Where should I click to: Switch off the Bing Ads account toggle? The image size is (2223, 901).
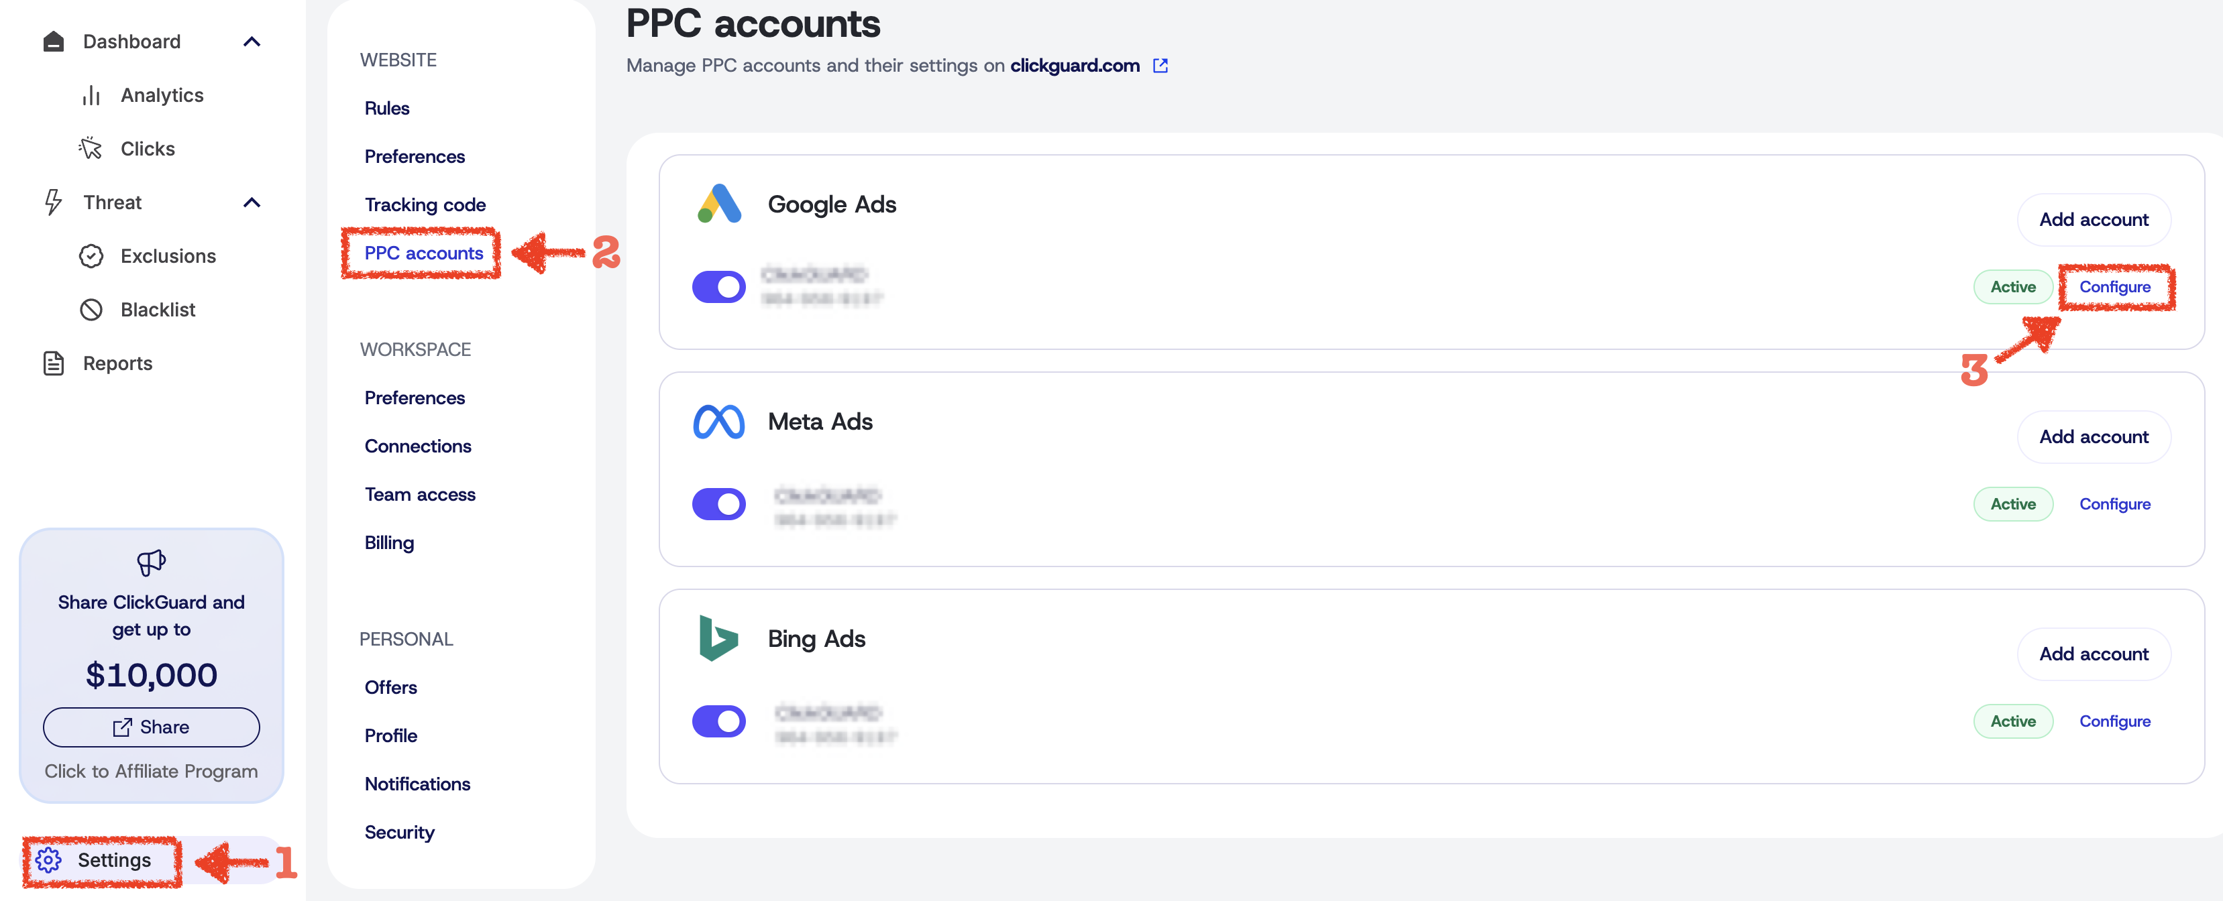coord(718,721)
